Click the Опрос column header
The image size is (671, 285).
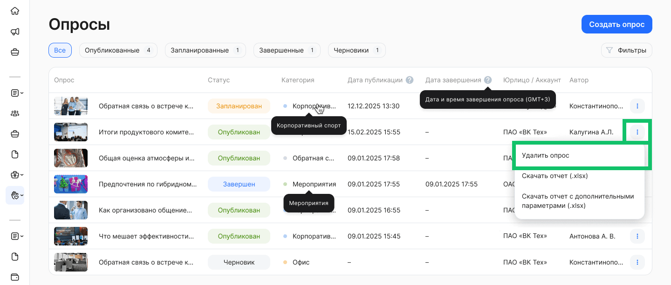coord(63,80)
